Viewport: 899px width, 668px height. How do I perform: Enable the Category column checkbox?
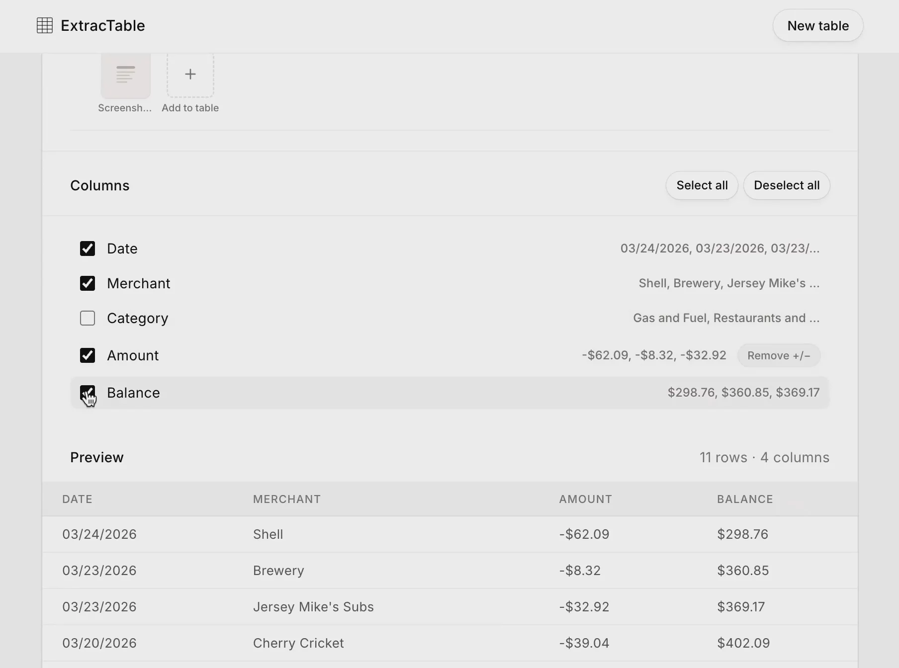point(88,318)
